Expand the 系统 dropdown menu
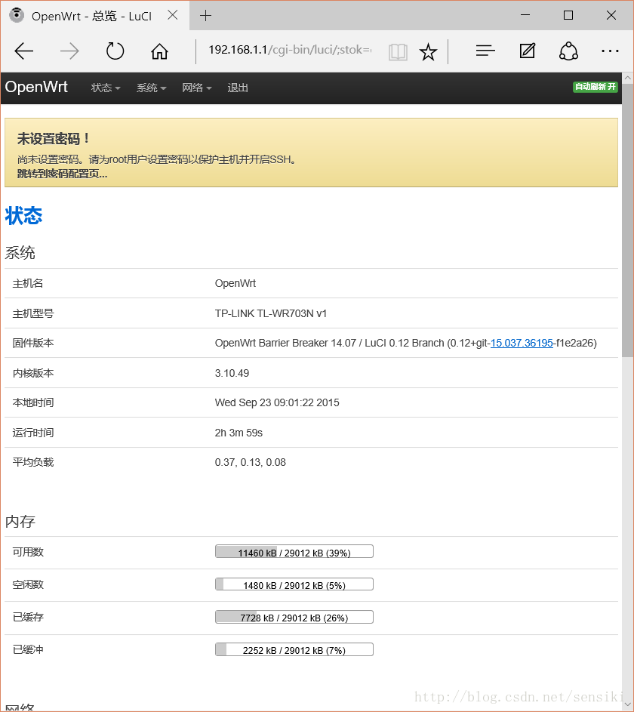 (151, 88)
